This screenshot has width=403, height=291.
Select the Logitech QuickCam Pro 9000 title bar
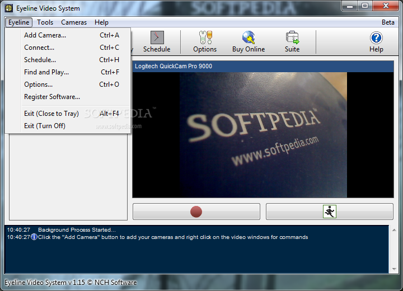pos(263,67)
